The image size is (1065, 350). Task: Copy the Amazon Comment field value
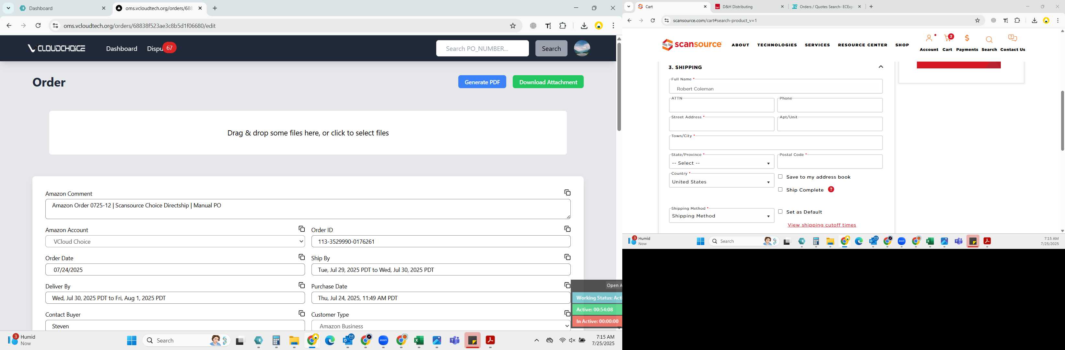pyautogui.click(x=567, y=192)
